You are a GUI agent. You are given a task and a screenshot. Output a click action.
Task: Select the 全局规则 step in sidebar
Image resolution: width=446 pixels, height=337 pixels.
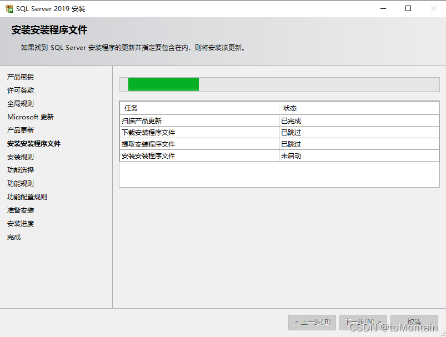pos(21,103)
